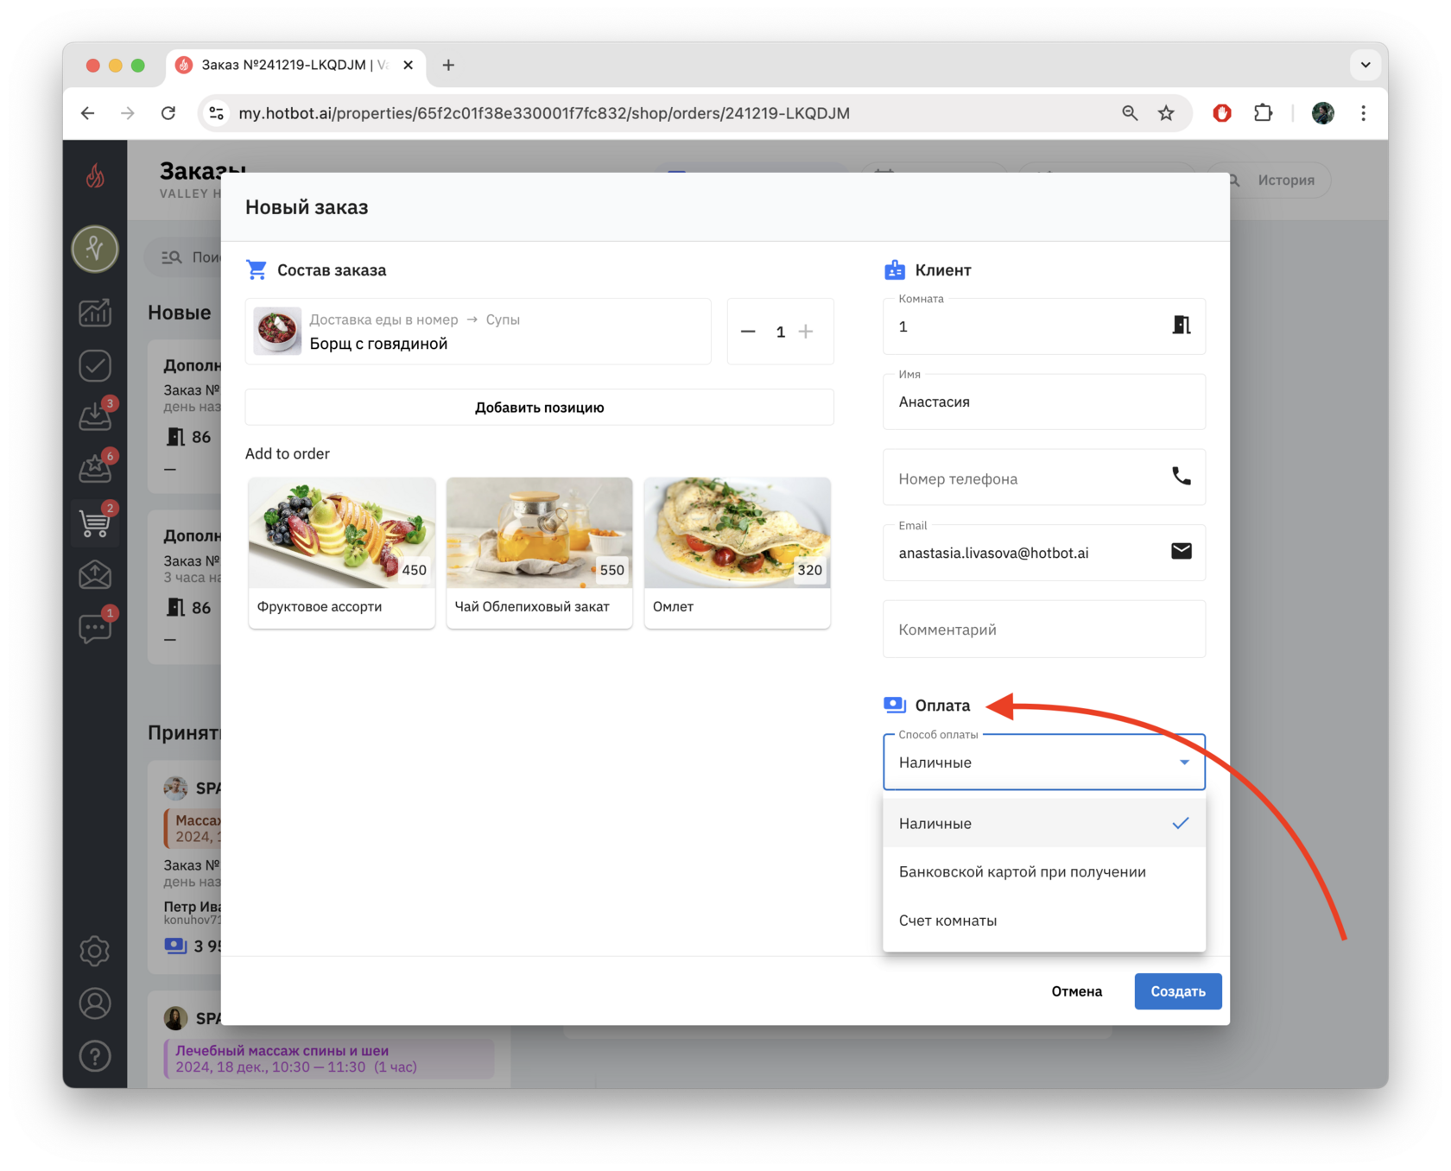
Task: Click the zoom magnifier icon in address bar
Action: (x=1130, y=113)
